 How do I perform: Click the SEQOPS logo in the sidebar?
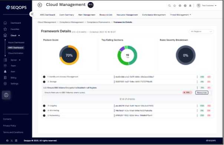pos(16,7)
